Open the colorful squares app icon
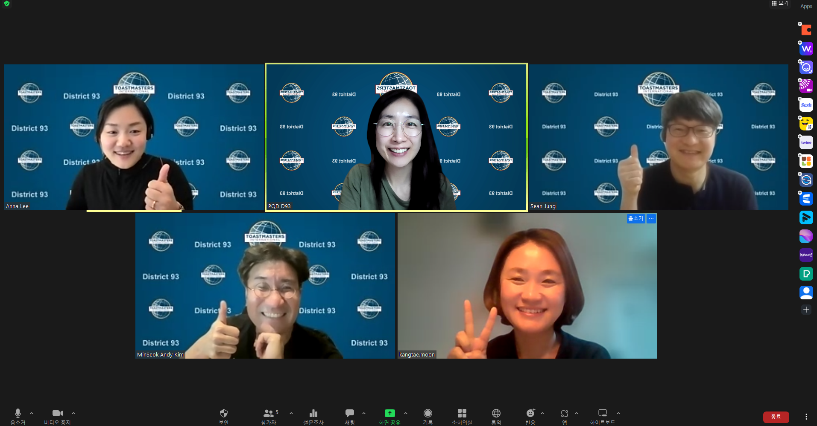Viewport: 817px width, 426px height. tap(806, 161)
